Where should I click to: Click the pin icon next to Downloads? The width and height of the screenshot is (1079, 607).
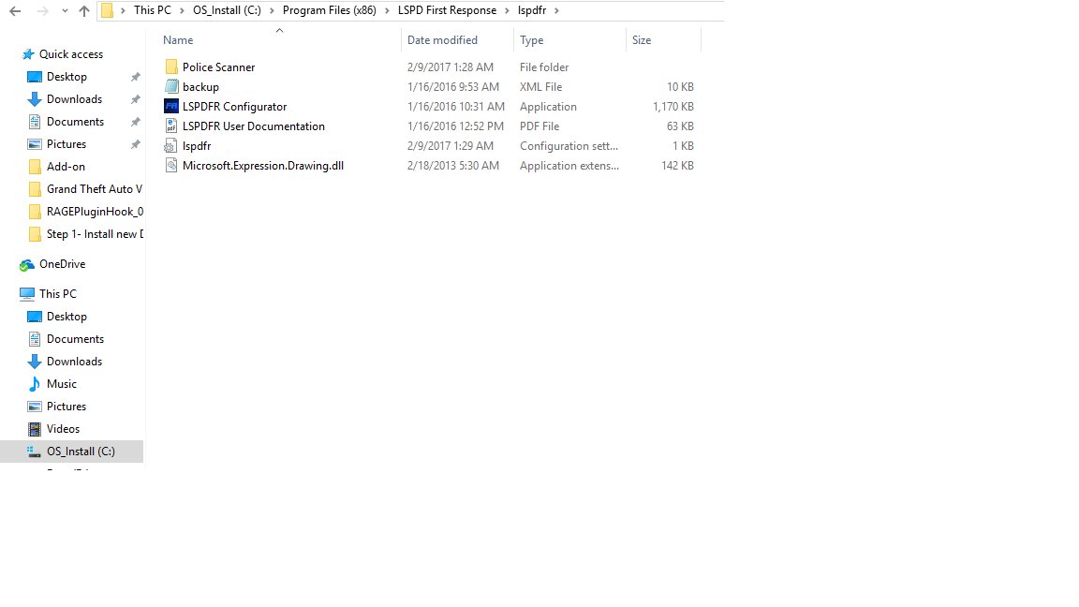point(136,100)
